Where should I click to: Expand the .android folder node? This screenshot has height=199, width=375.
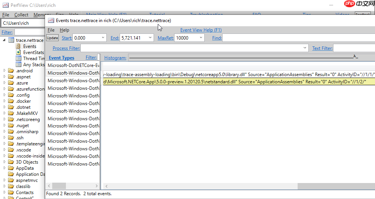pyautogui.click(x=4, y=71)
